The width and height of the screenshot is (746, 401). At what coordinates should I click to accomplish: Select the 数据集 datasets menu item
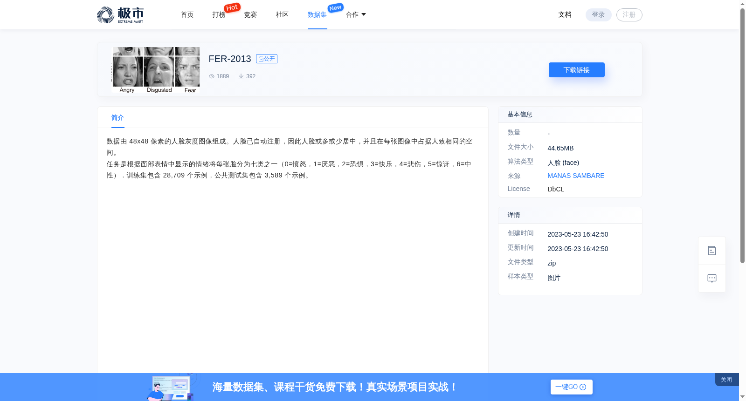coord(318,15)
